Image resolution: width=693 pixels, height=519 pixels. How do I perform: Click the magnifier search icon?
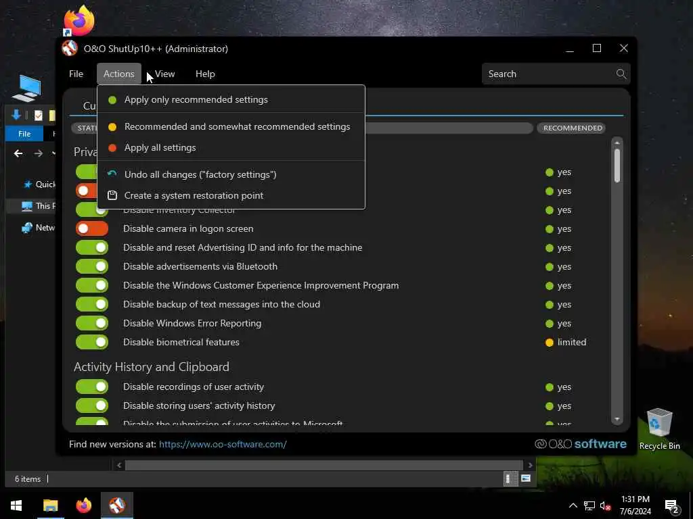[x=621, y=74]
